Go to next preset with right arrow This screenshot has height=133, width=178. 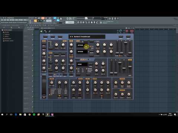pos(72,37)
